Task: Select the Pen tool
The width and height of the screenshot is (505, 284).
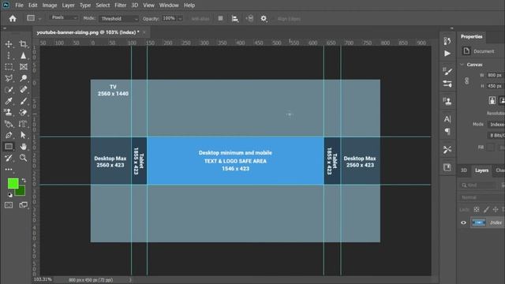Action: click(9, 135)
